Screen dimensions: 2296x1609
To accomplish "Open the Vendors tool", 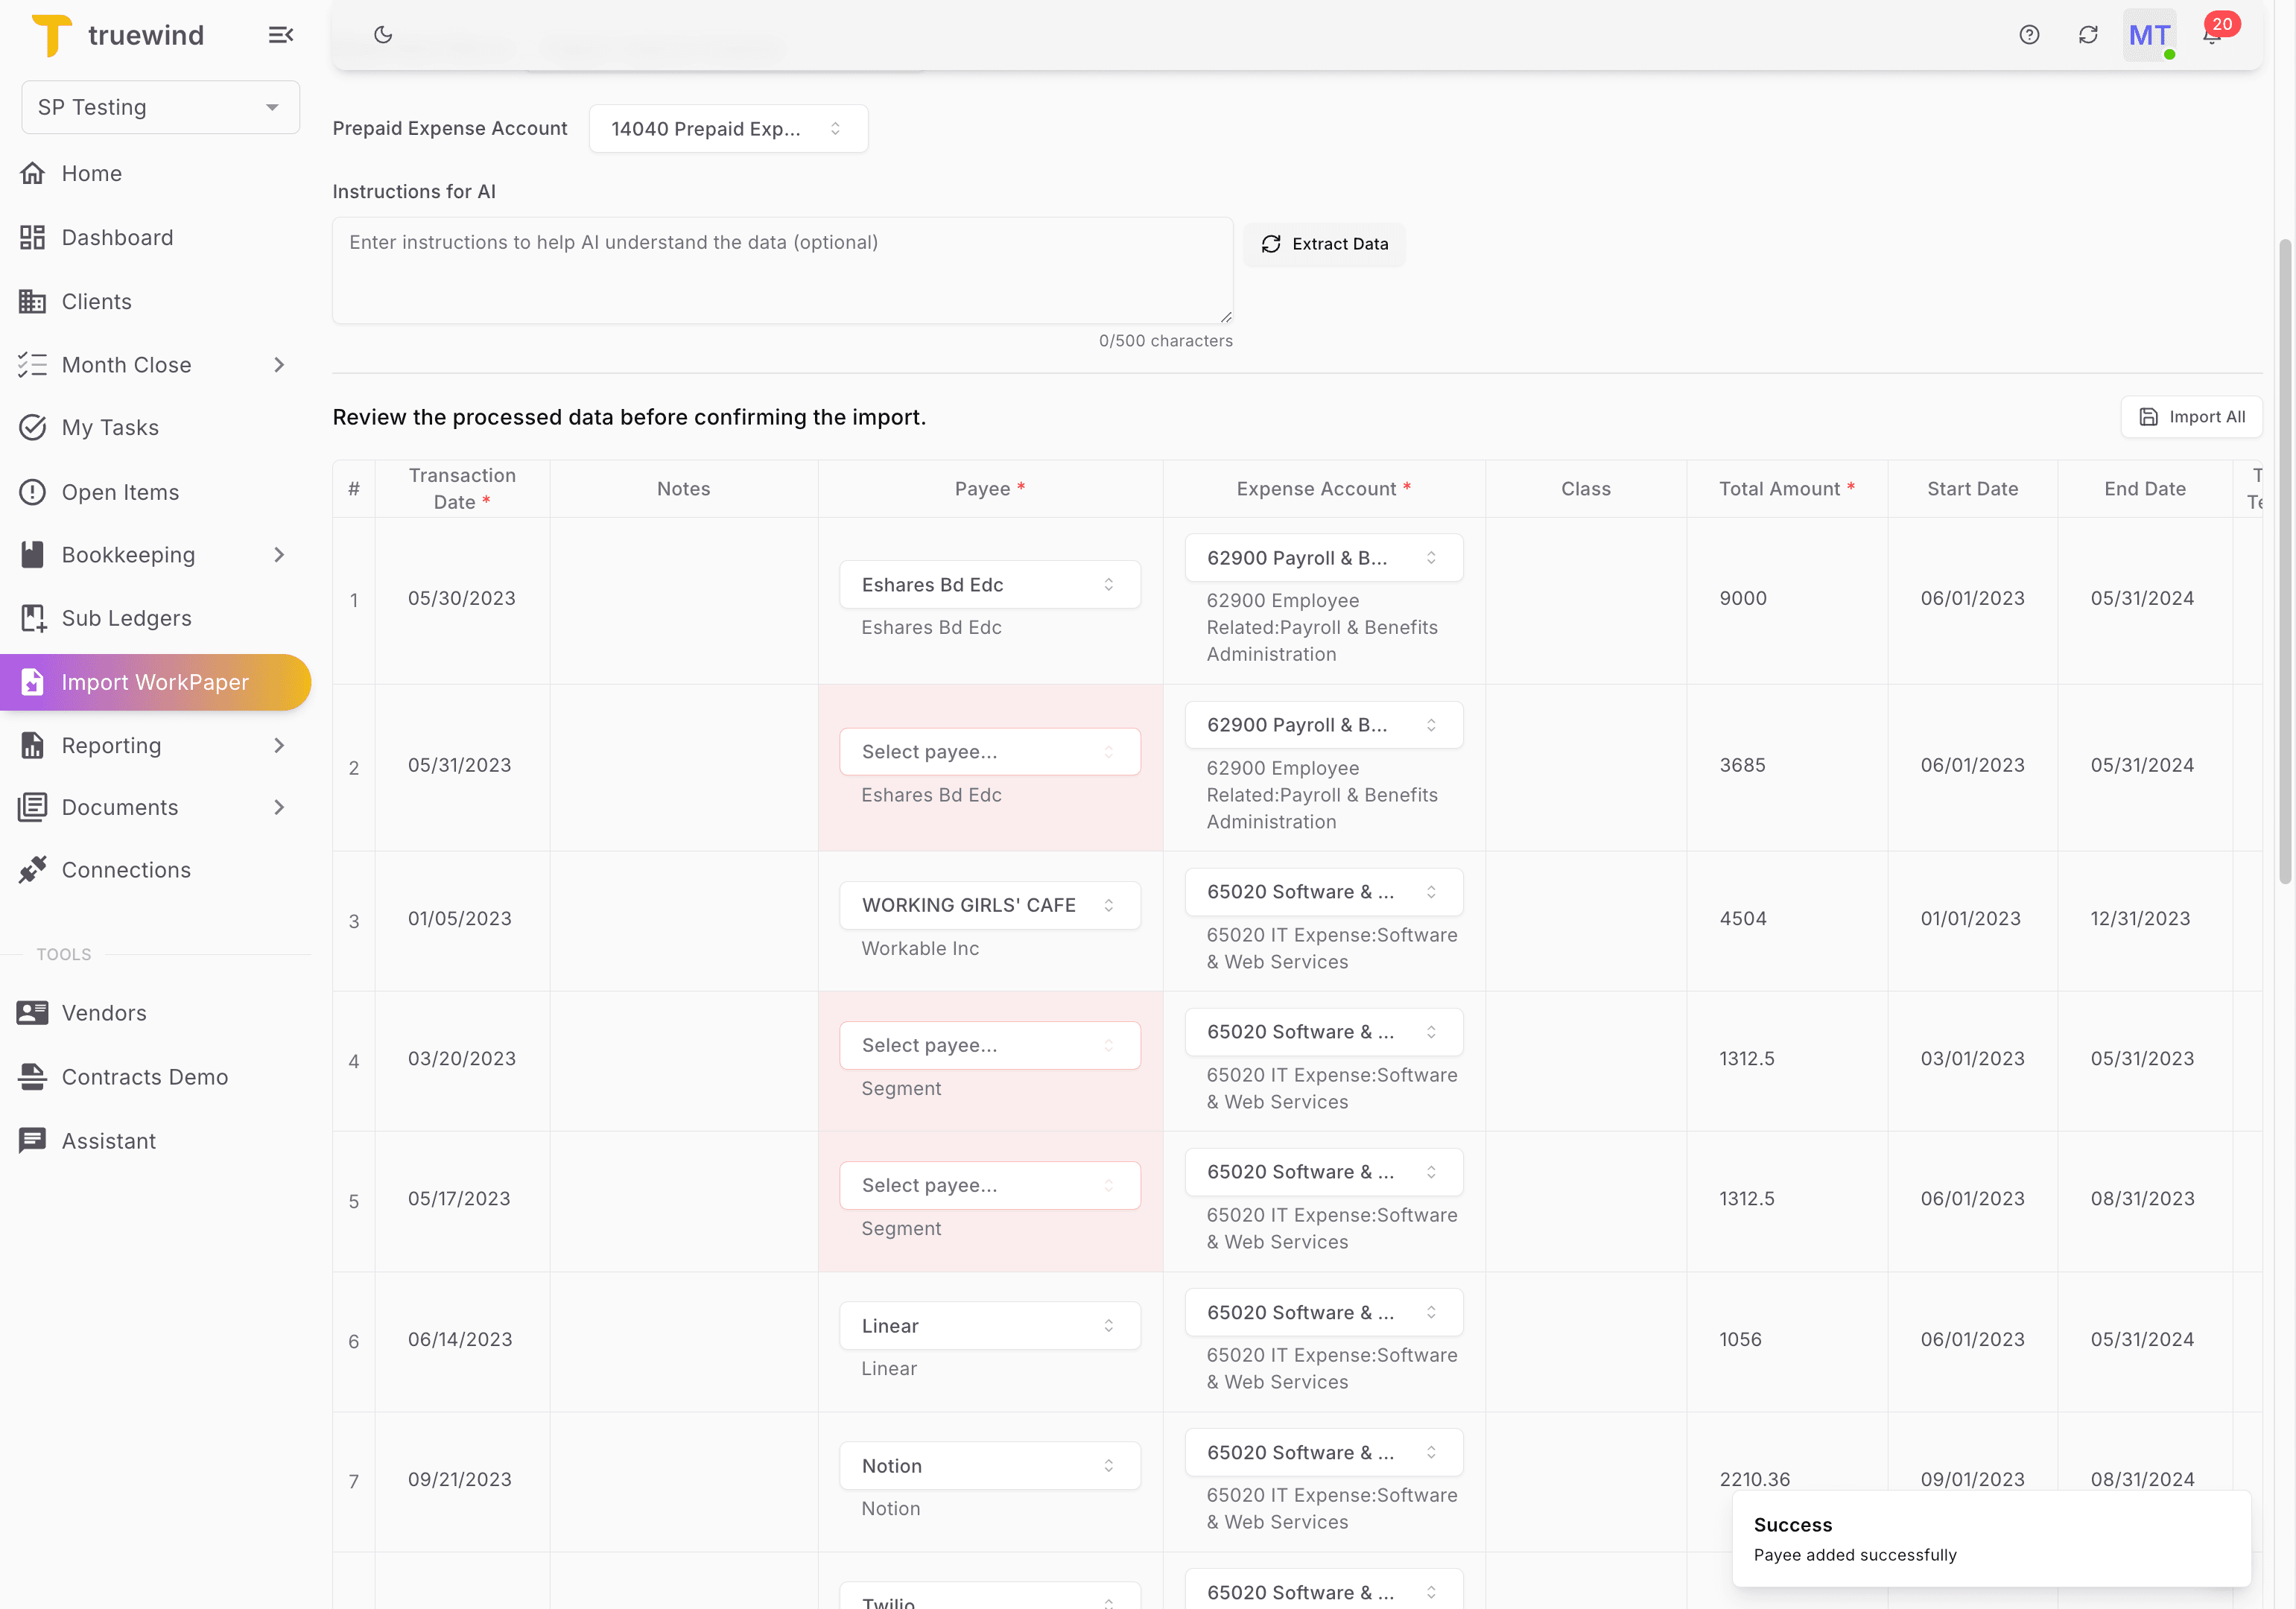I will coord(104,1012).
